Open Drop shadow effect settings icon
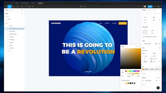Screen dimensions: 166x93 pyautogui.click(x=143, y=80)
